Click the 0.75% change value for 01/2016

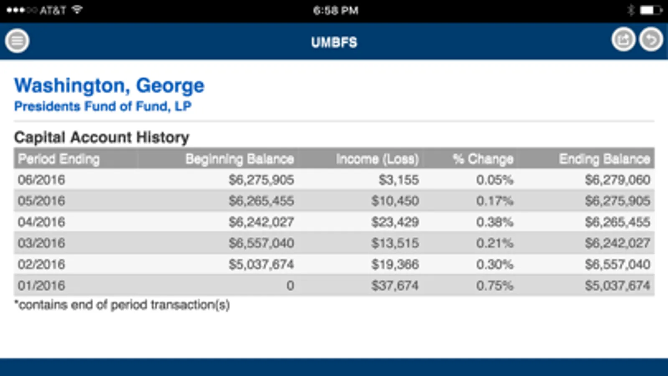click(x=495, y=286)
